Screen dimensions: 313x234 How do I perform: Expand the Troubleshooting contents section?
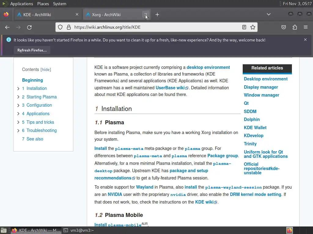(x=18, y=130)
